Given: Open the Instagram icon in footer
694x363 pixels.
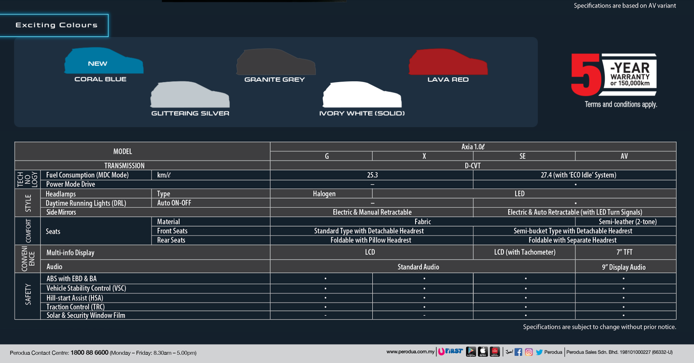Looking at the screenshot, I should click(529, 352).
